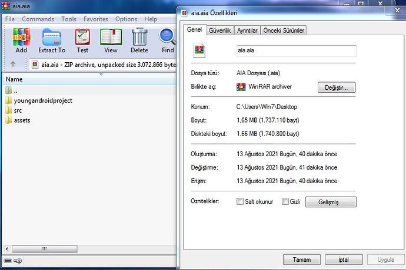Click the WinRAR title bar app icon
The image size is (406, 270).
6,6
